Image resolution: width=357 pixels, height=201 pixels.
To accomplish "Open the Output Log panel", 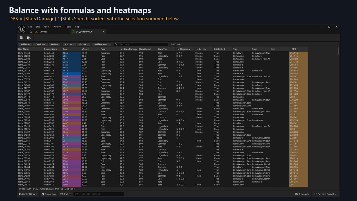I will click(49, 194).
